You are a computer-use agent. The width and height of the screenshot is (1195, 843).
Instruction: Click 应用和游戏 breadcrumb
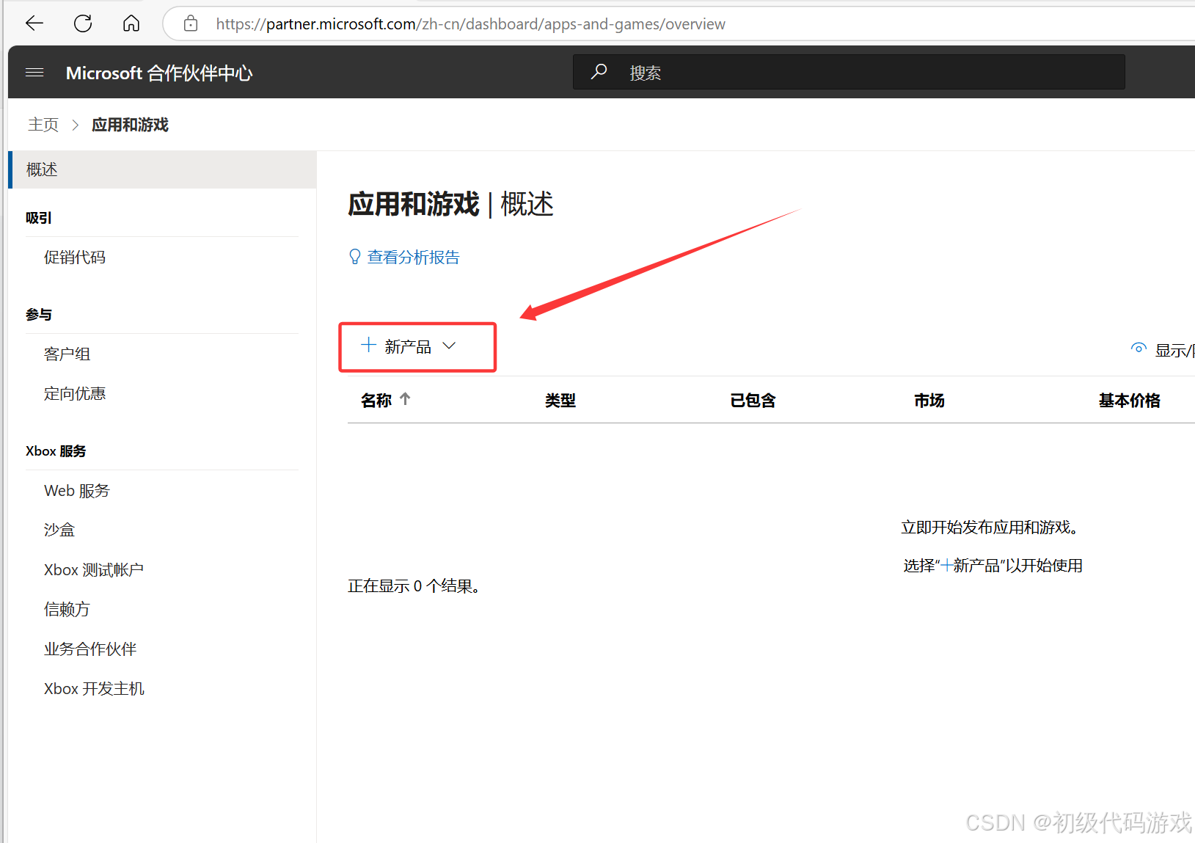tap(130, 125)
